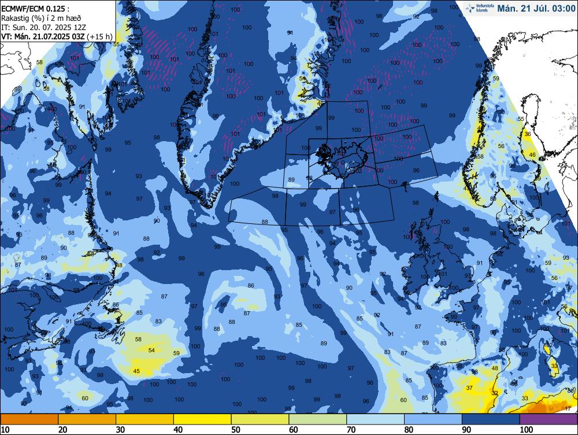Select the 'ECMWF/ECM 0.125 :' model title
The height and width of the screenshot is (435, 578).
click(x=35, y=10)
